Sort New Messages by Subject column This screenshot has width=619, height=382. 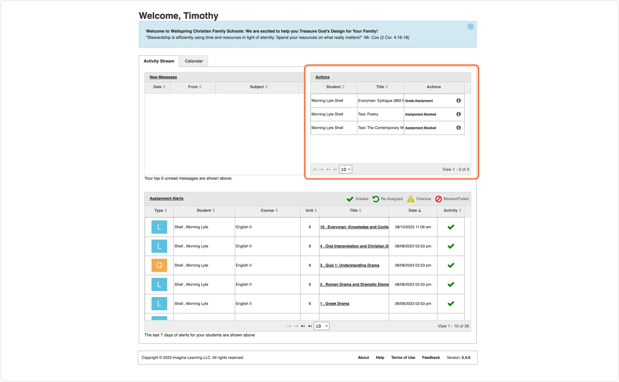(x=258, y=87)
